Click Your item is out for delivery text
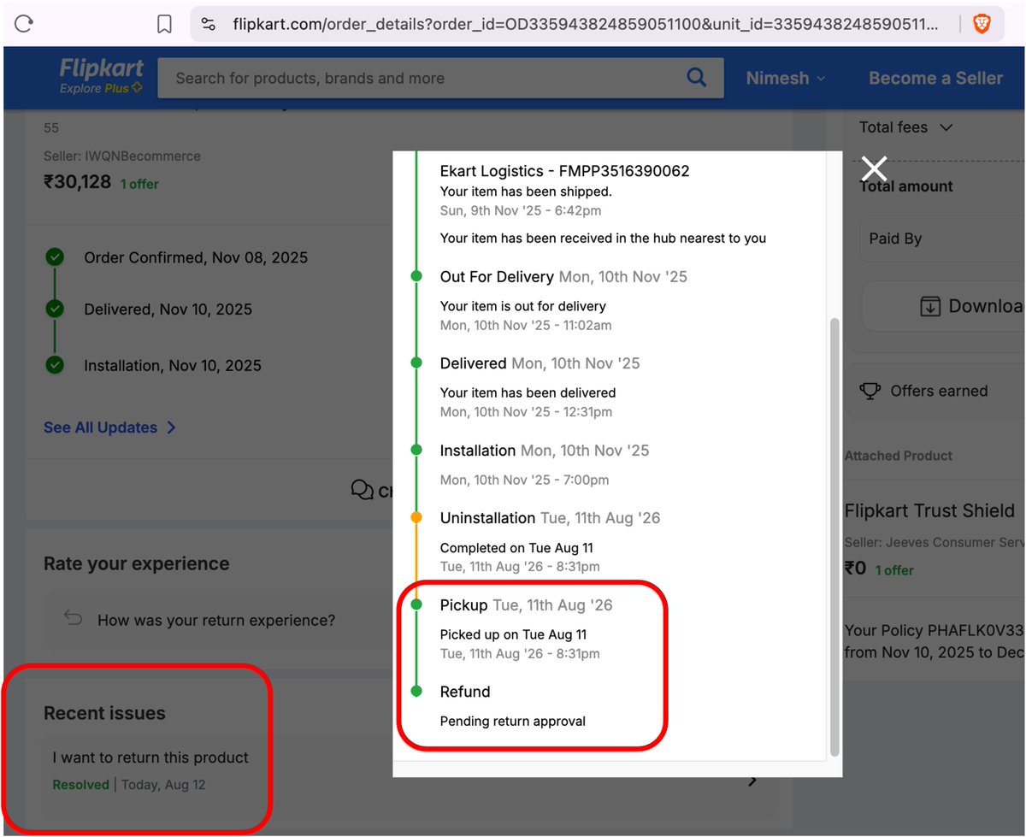 pos(523,306)
